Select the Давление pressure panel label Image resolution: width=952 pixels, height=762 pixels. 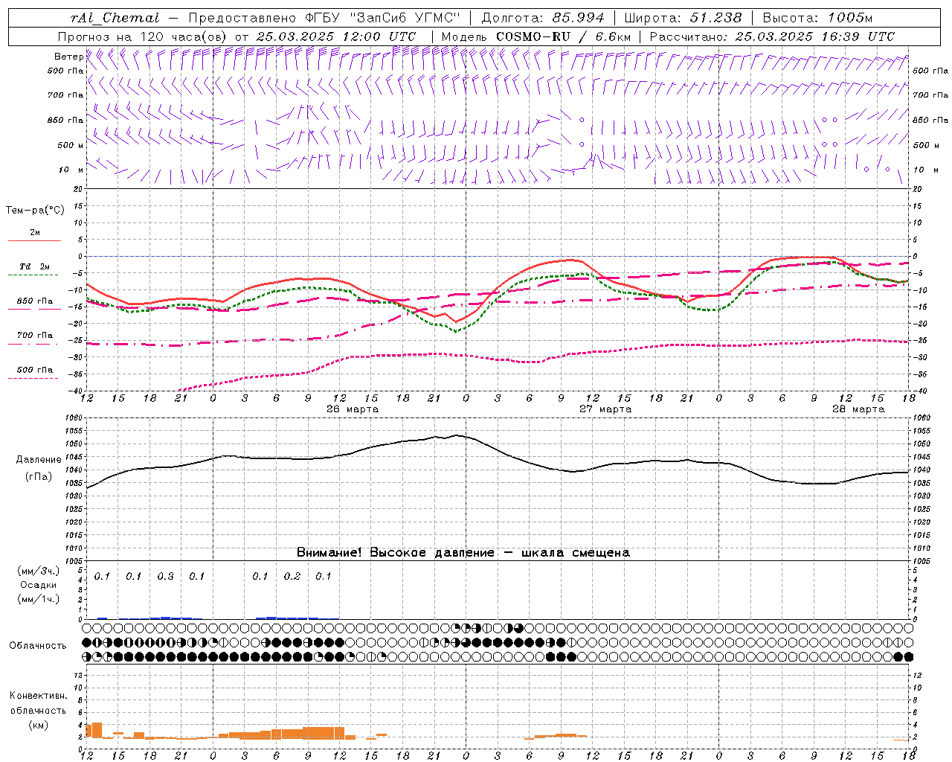click(x=39, y=460)
